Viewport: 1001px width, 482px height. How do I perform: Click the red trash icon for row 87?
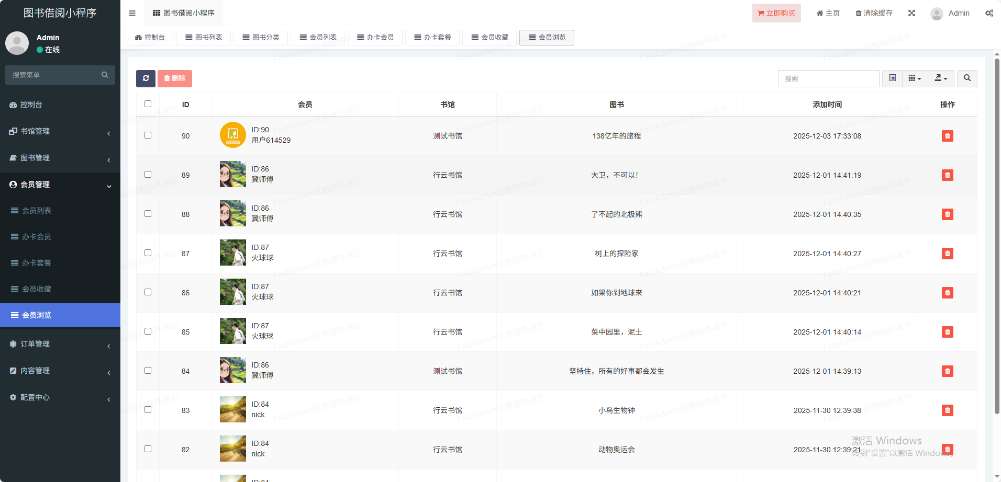pyautogui.click(x=947, y=254)
